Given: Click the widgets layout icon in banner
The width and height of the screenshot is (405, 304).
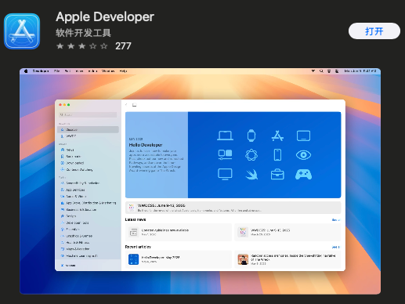Looking at the screenshot, I should point(225,155).
